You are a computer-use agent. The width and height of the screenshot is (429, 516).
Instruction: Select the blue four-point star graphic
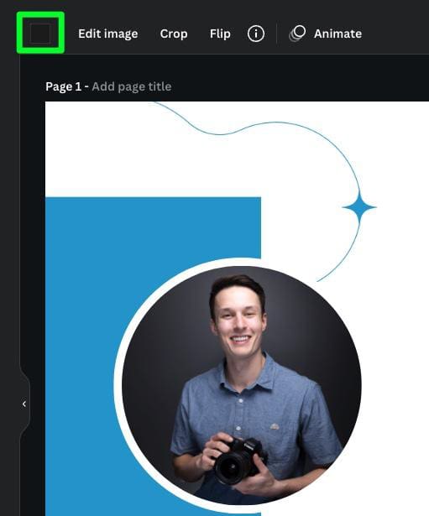(359, 207)
